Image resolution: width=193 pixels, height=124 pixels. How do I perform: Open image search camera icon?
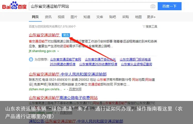(153, 6)
